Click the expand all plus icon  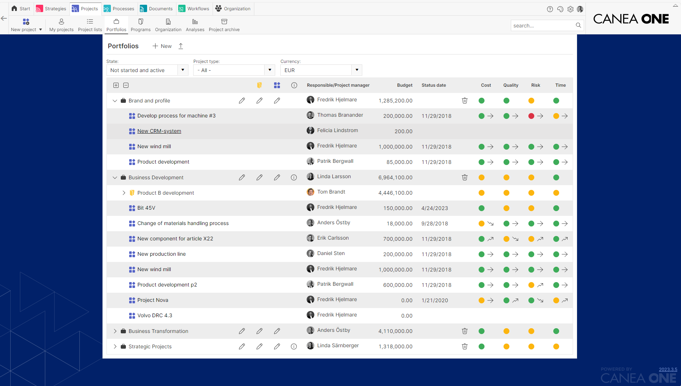coord(116,85)
